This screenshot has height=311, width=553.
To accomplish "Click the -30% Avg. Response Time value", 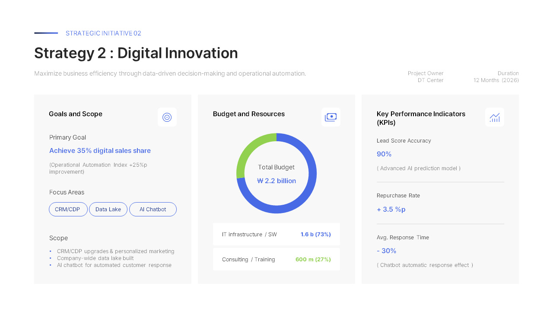I will pyautogui.click(x=387, y=251).
